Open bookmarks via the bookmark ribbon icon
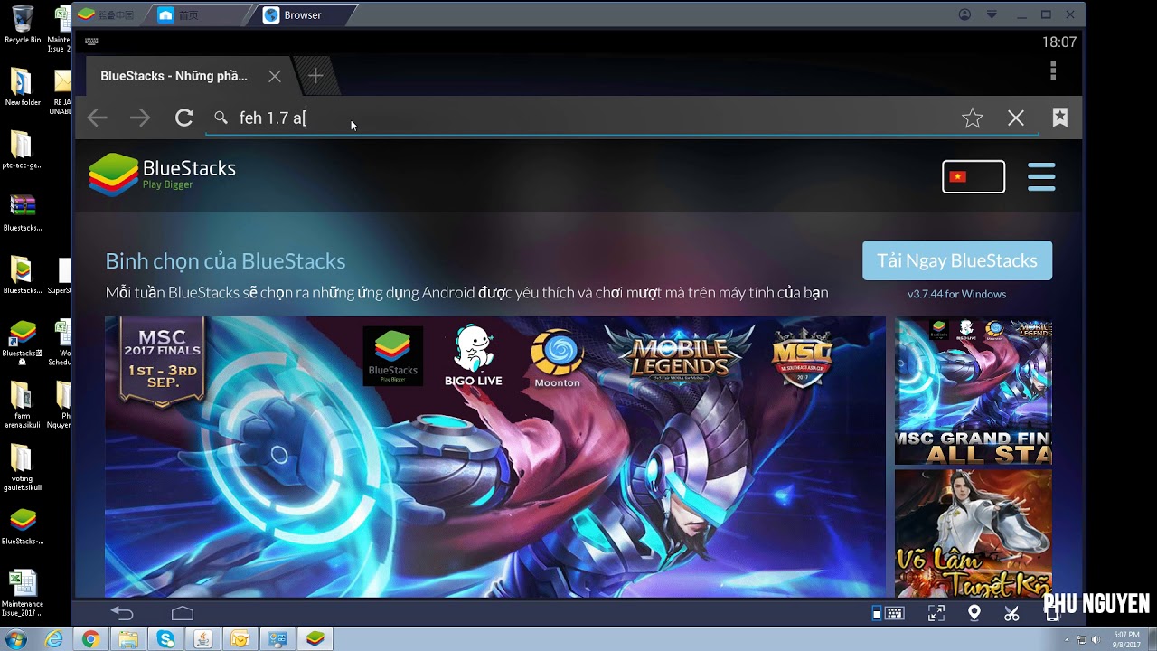Viewport: 1157px width, 651px height. [x=1060, y=118]
